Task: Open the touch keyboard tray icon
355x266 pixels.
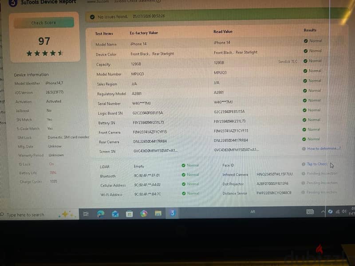Action: pyautogui.click(x=310, y=212)
